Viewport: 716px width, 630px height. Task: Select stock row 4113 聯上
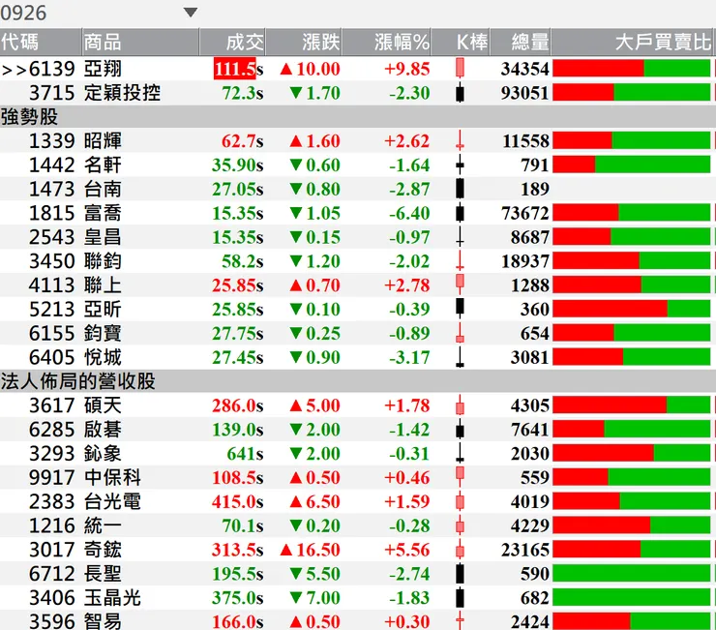358,285
